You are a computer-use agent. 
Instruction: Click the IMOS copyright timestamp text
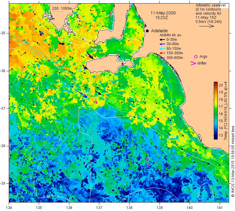(233, 161)
